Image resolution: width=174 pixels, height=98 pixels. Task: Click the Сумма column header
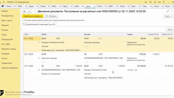(x=136, y=34)
